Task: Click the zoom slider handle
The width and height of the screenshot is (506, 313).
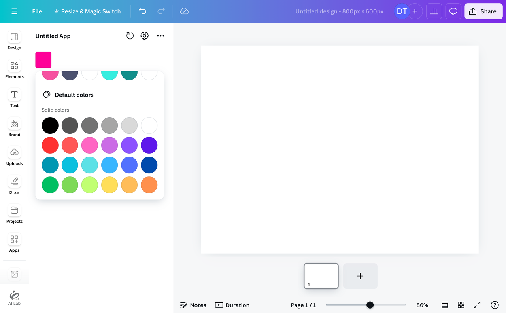Action: point(370,305)
